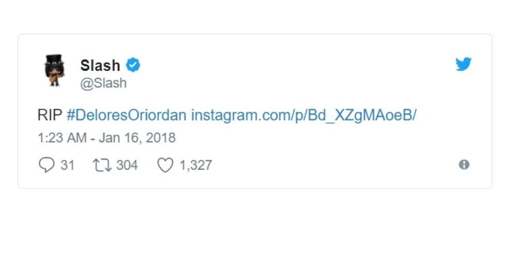Viewport: 517px width, 260px height.
Task: Click the bold display name Slash
Action: pyautogui.click(x=100, y=65)
